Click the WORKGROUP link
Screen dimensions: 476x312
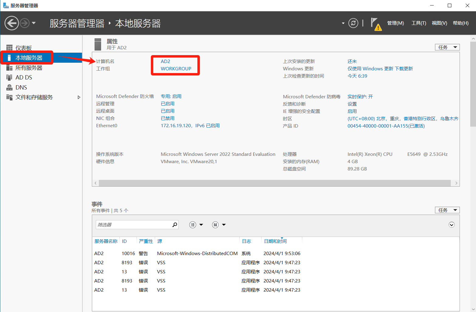pos(176,68)
